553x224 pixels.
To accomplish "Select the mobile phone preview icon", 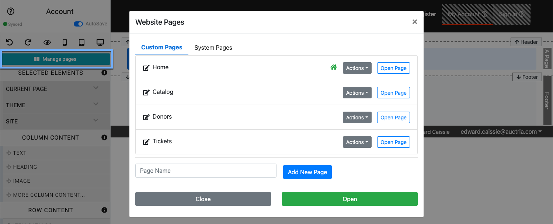I will pos(65,42).
